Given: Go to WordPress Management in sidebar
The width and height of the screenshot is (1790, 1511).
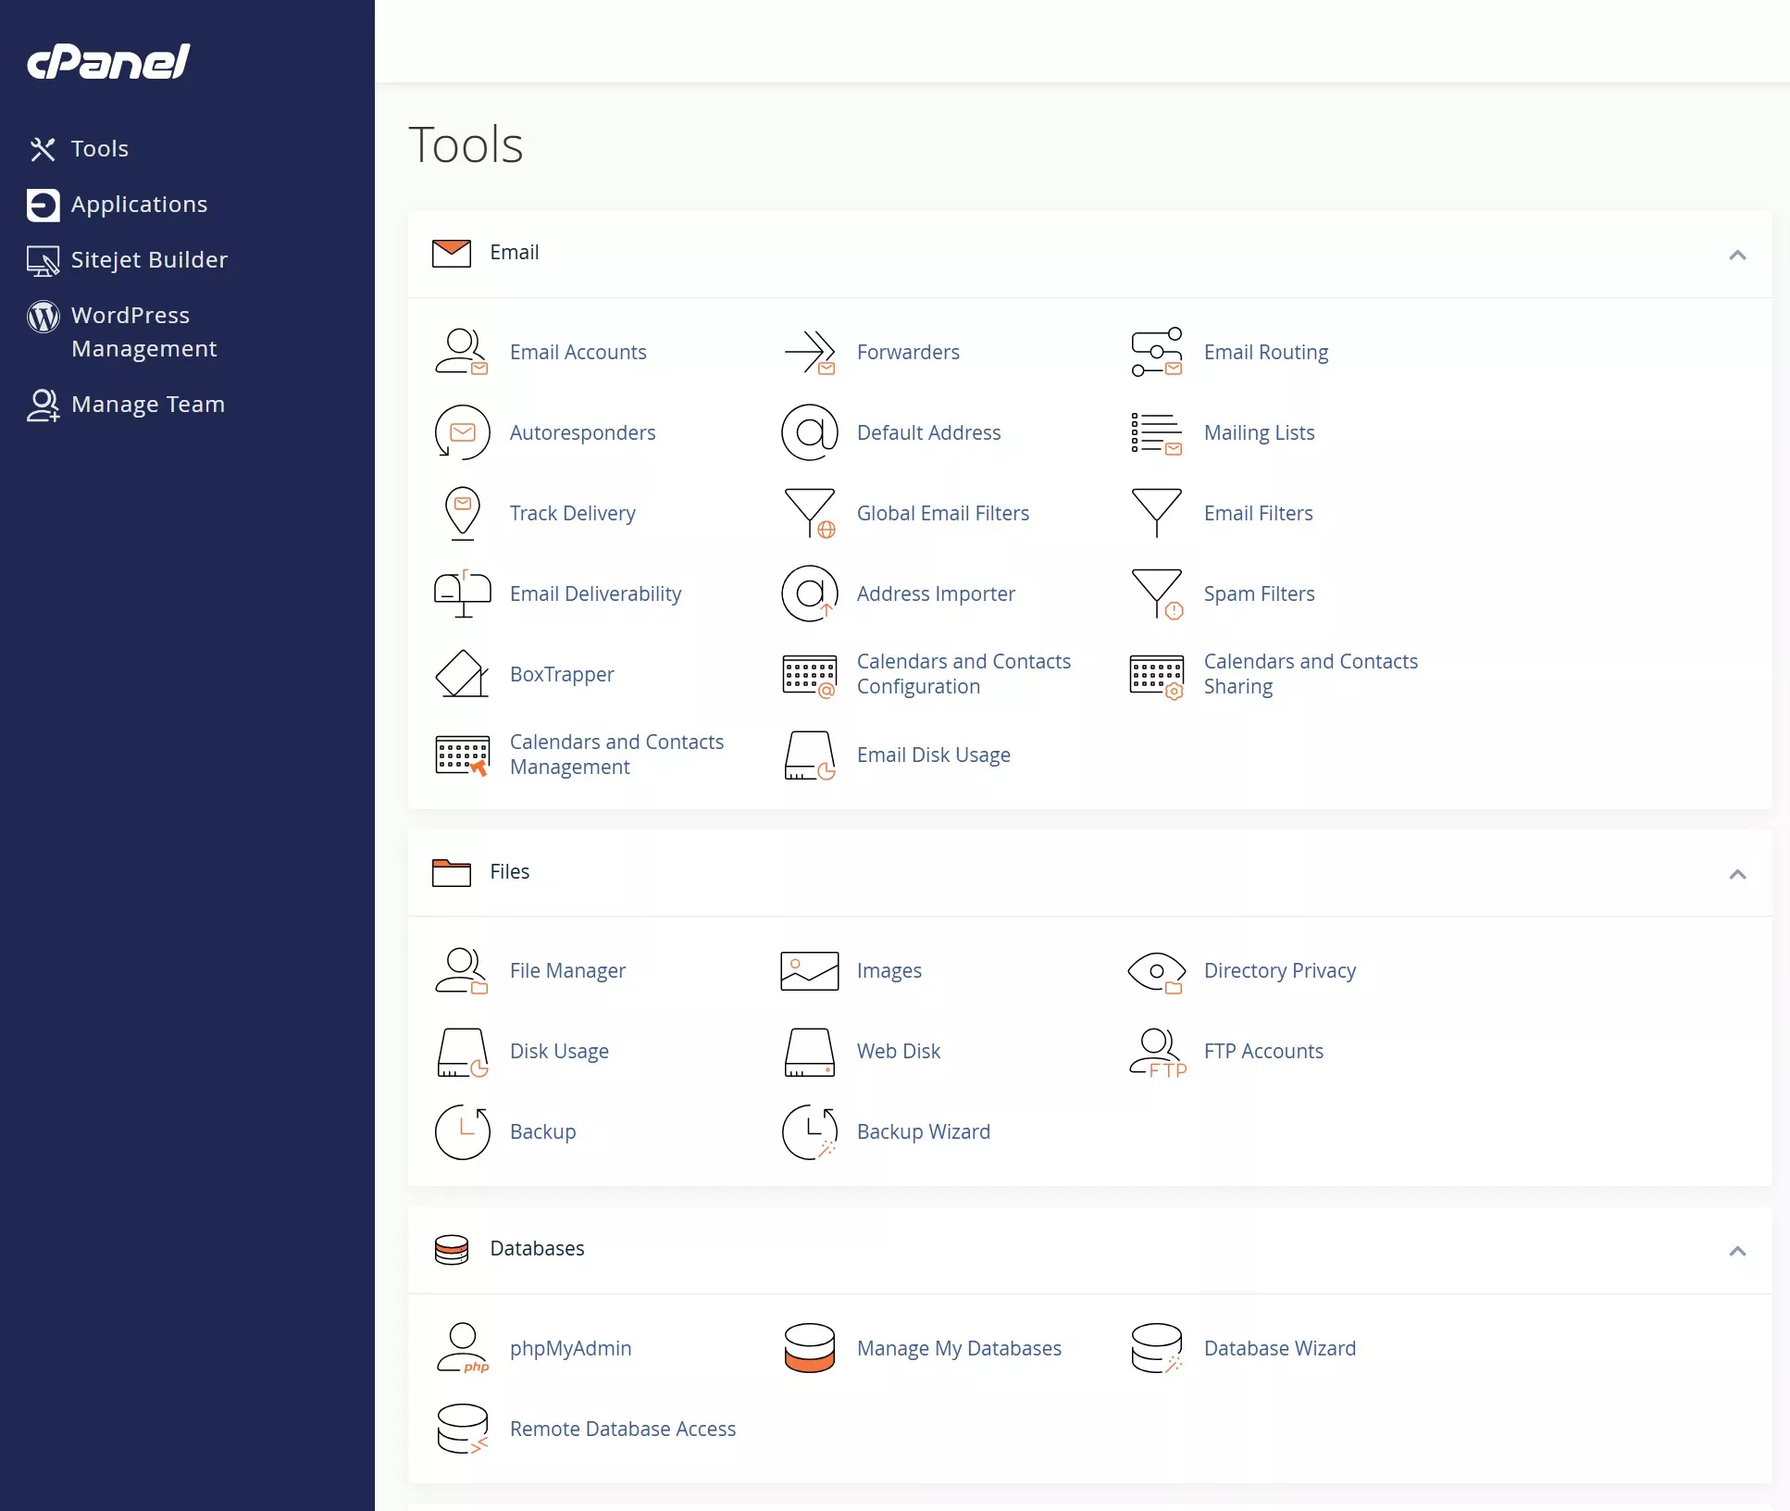Looking at the screenshot, I should click(143, 331).
